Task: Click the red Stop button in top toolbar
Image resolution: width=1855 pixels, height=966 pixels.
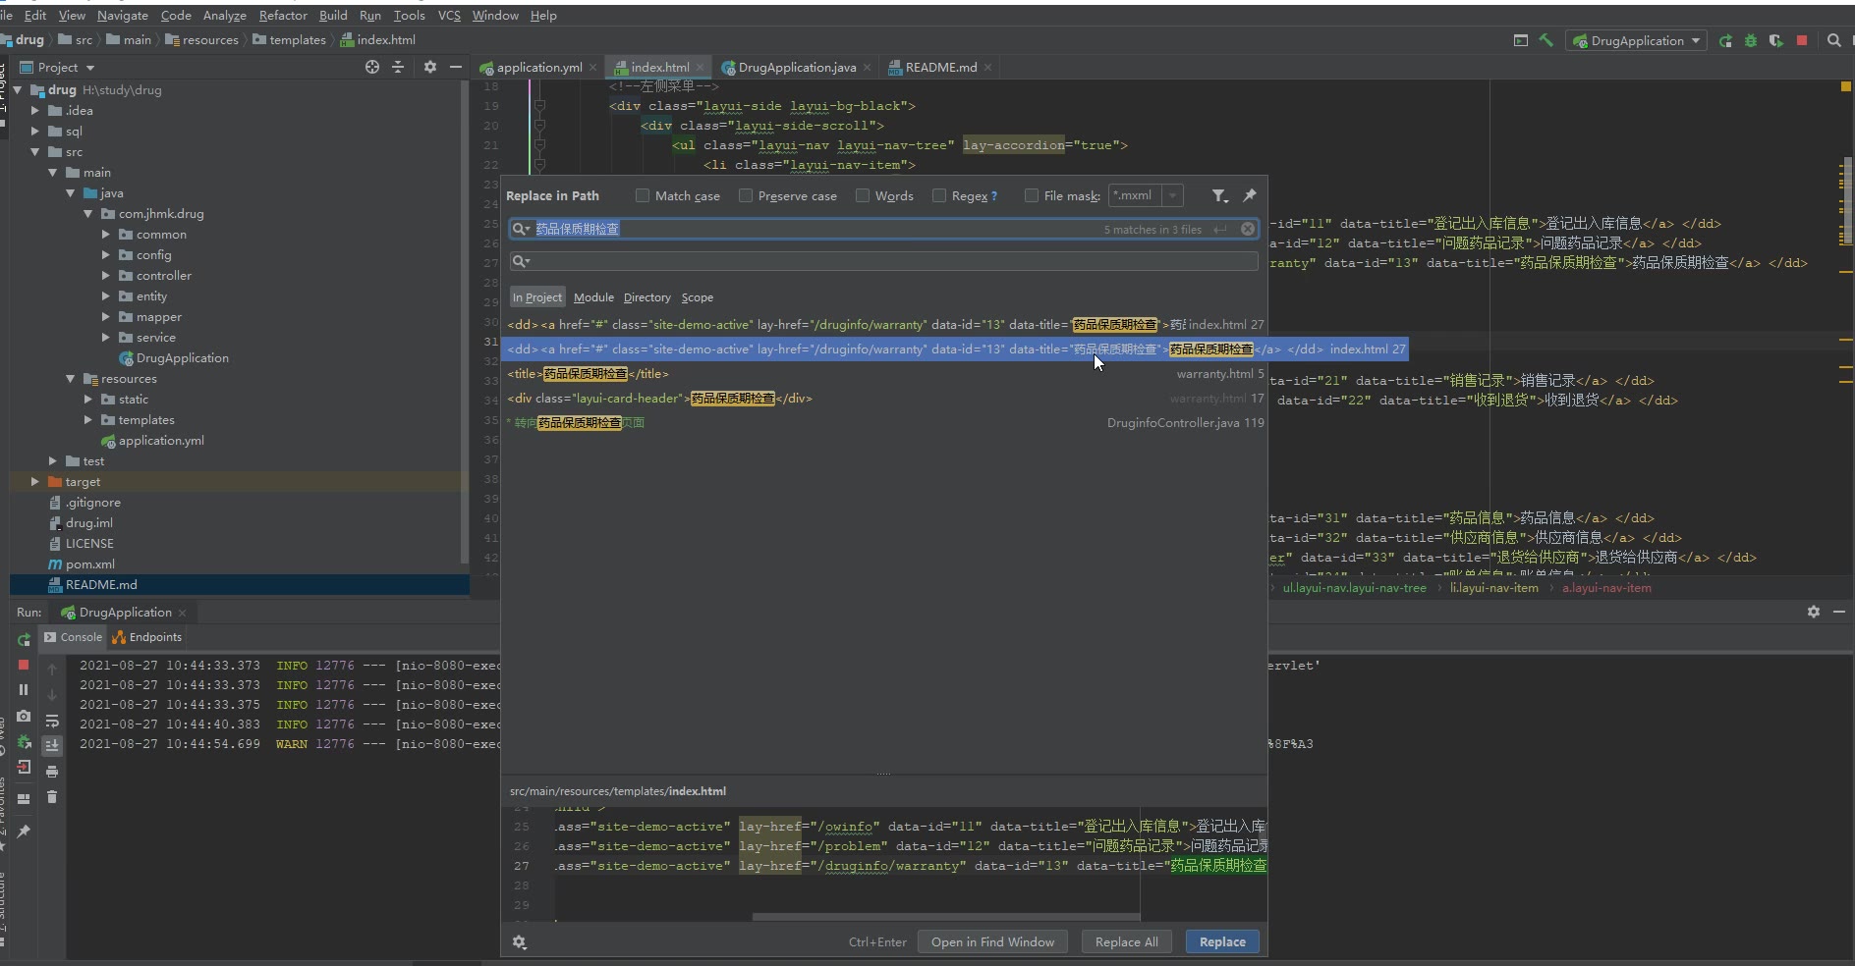Action: (1802, 40)
